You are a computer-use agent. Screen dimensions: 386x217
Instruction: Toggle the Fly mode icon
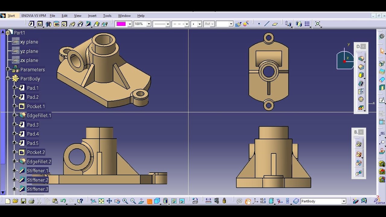93,201
